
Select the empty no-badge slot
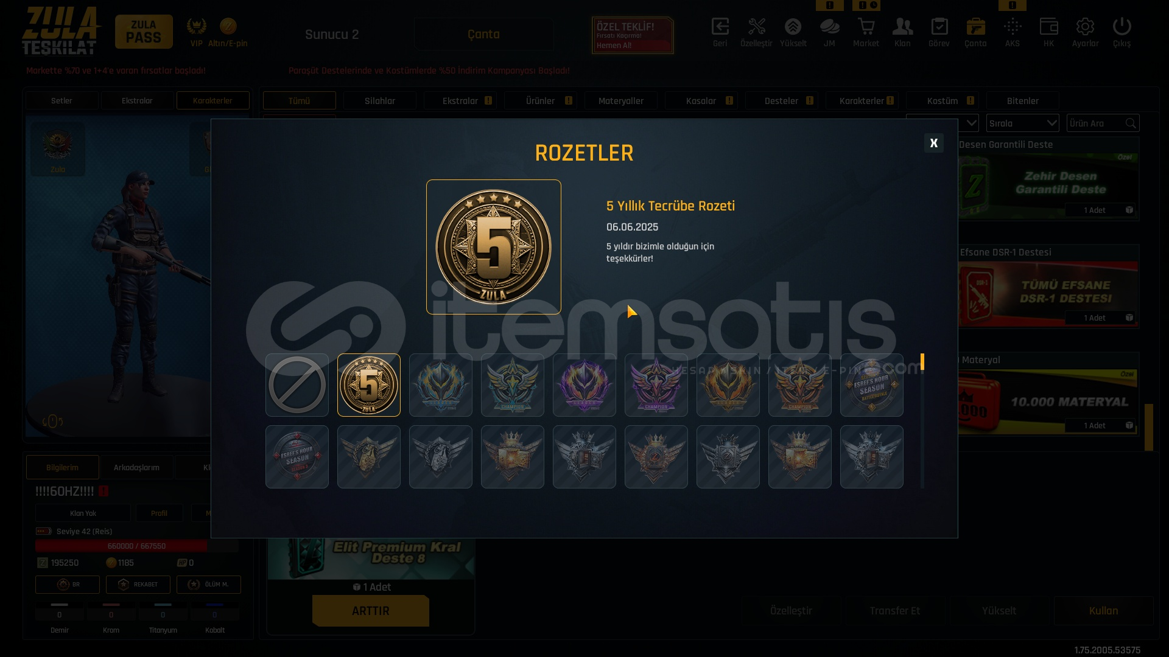point(297,385)
